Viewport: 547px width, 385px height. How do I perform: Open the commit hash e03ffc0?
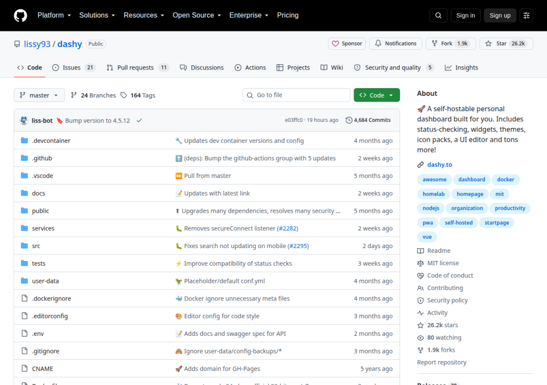pyautogui.click(x=294, y=120)
